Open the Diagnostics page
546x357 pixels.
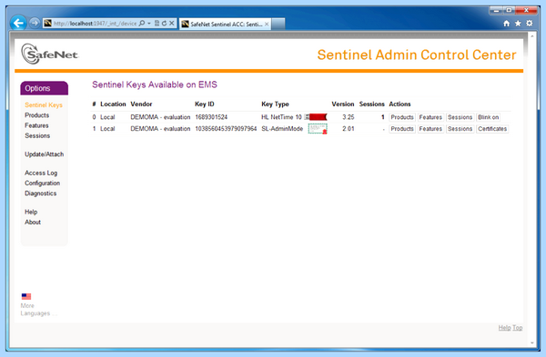[40, 193]
